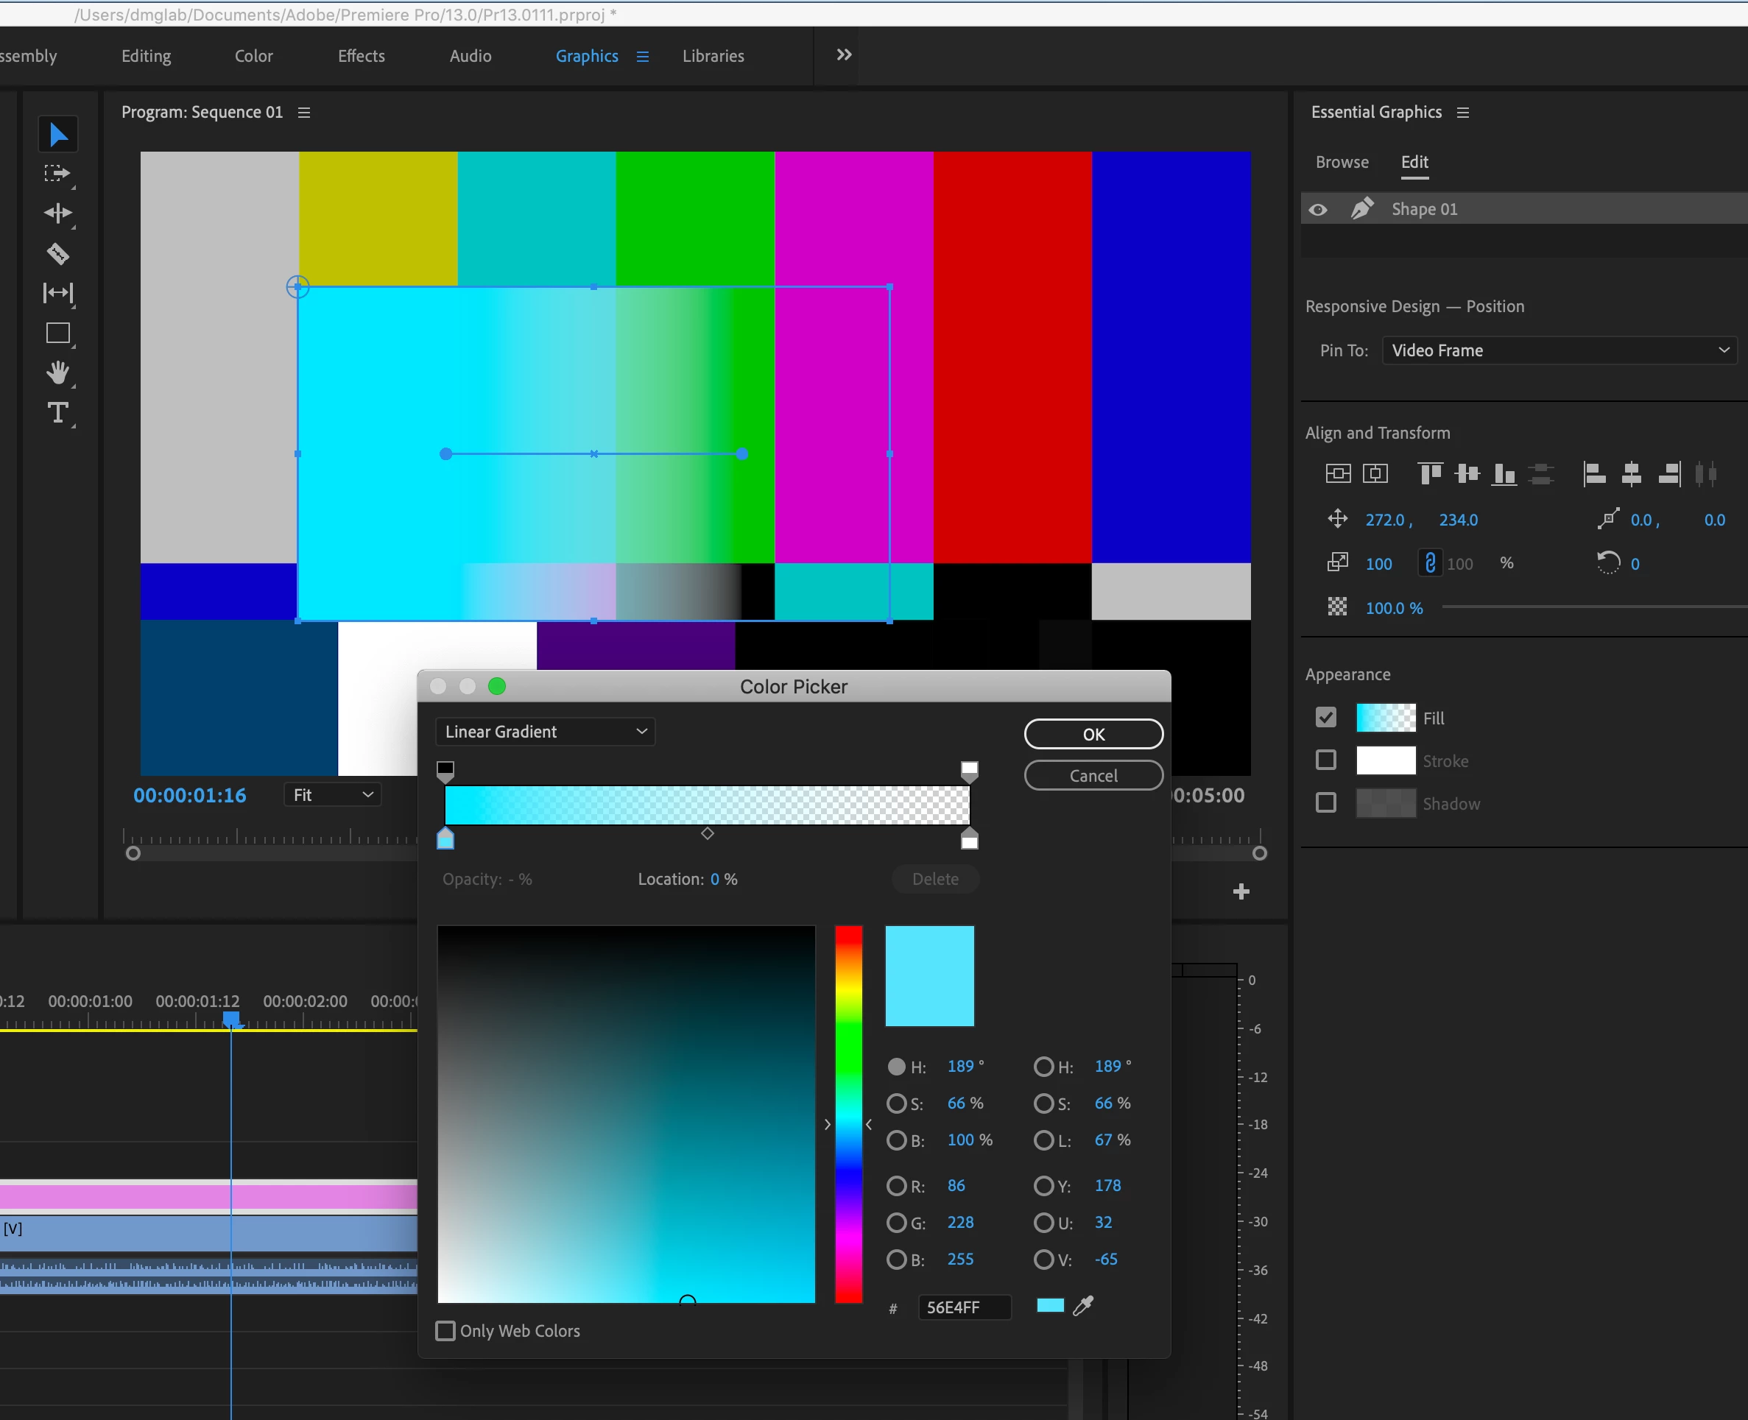The width and height of the screenshot is (1748, 1420).
Task: Select the Hand tool
Action: click(x=57, y=373)
